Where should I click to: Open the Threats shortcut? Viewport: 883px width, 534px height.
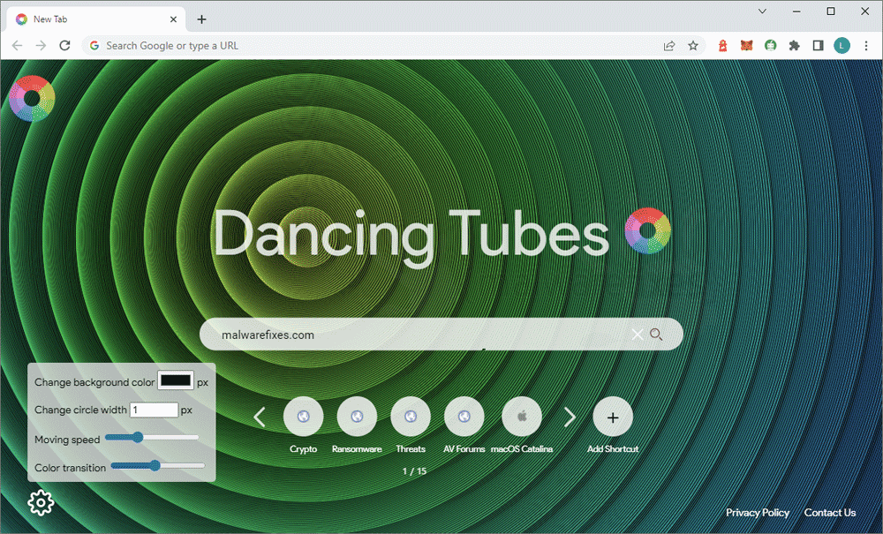[411, 417]
